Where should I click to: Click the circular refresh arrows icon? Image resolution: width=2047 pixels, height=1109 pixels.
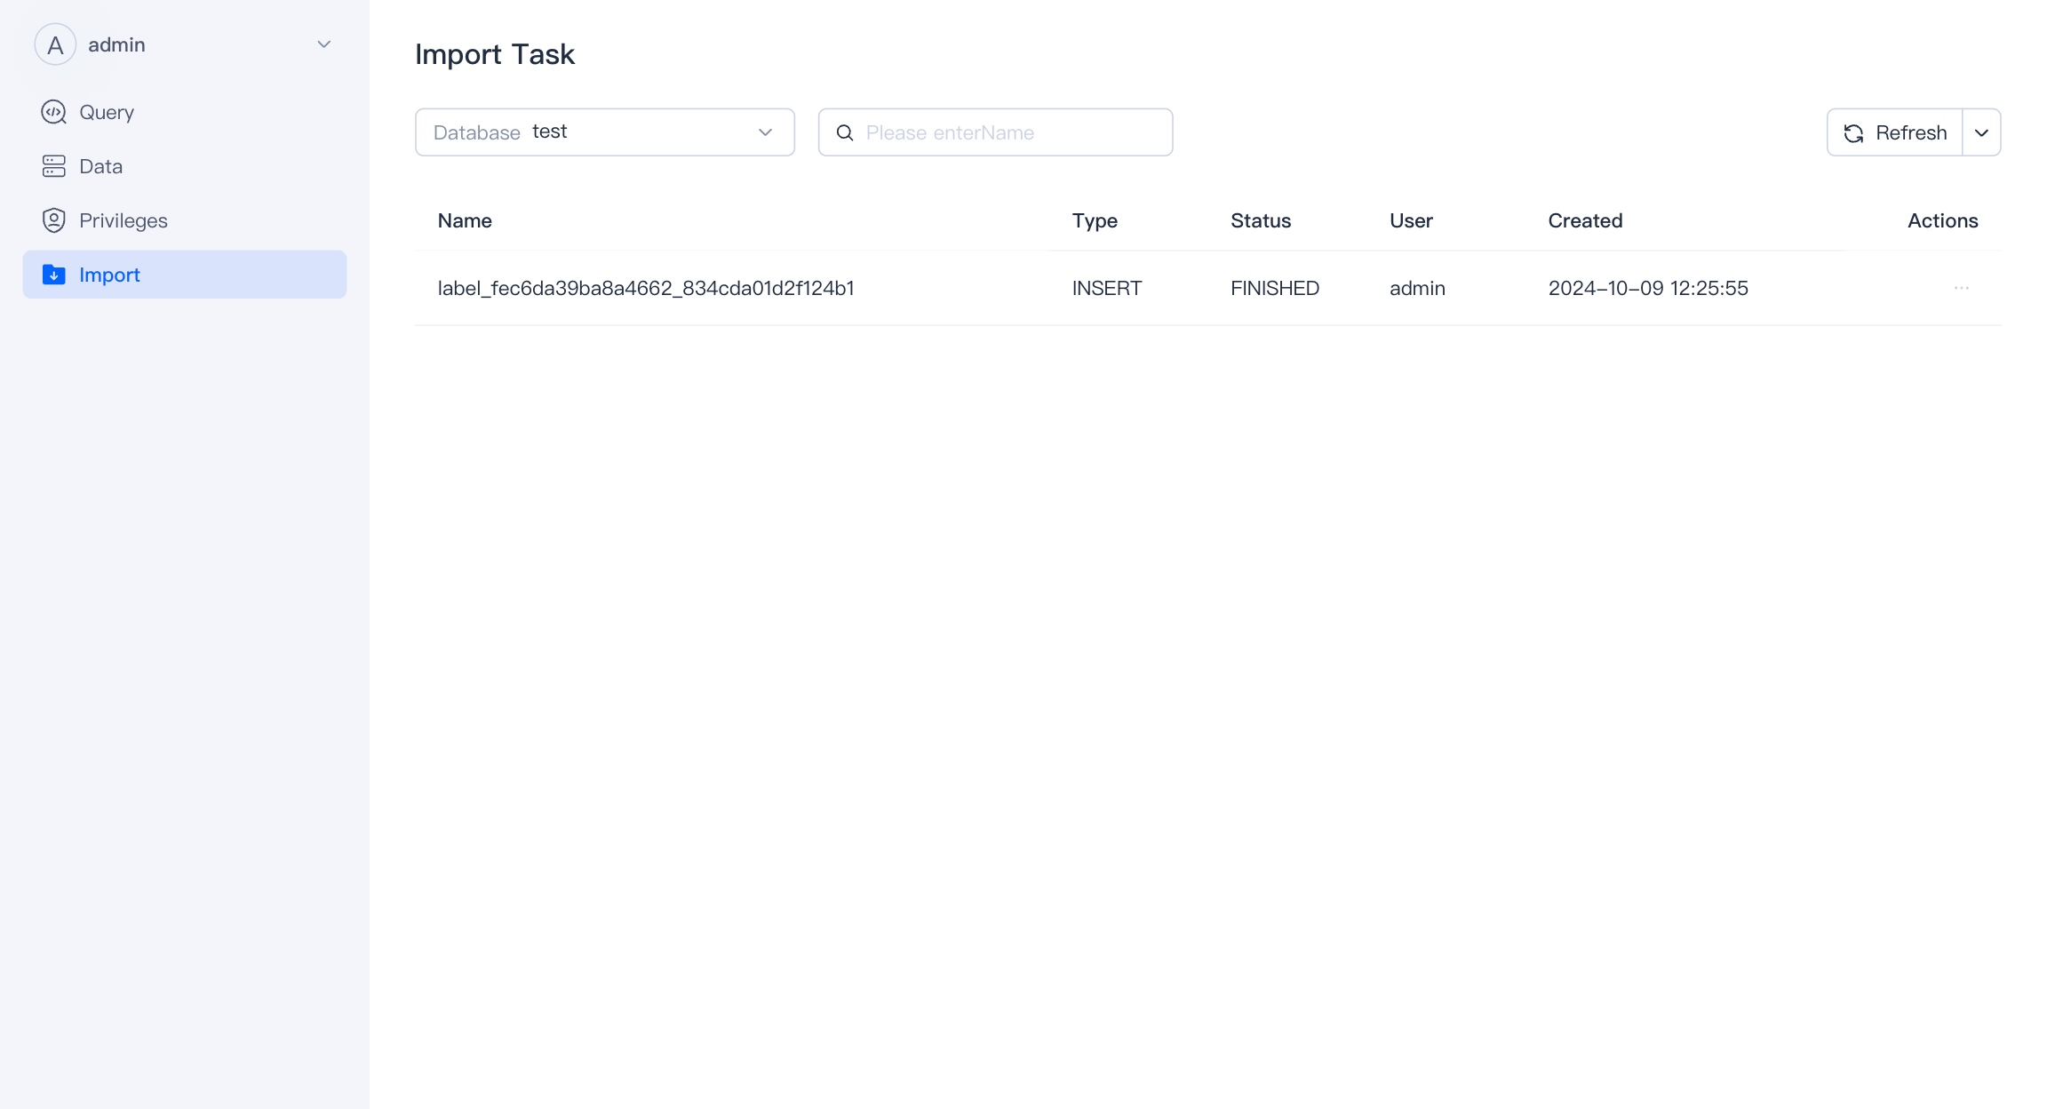click(1853, 132)
